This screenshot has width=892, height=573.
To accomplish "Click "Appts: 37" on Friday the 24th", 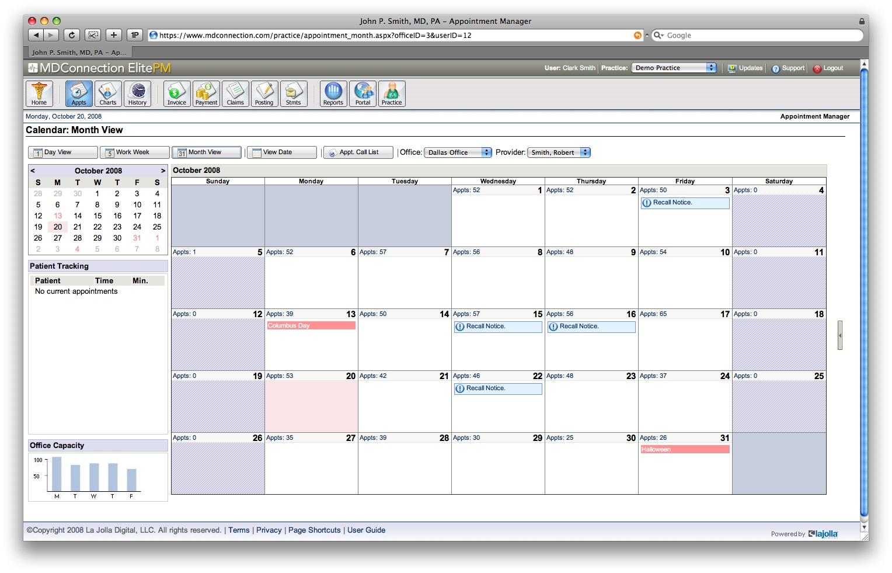I will tap(653, 376).
